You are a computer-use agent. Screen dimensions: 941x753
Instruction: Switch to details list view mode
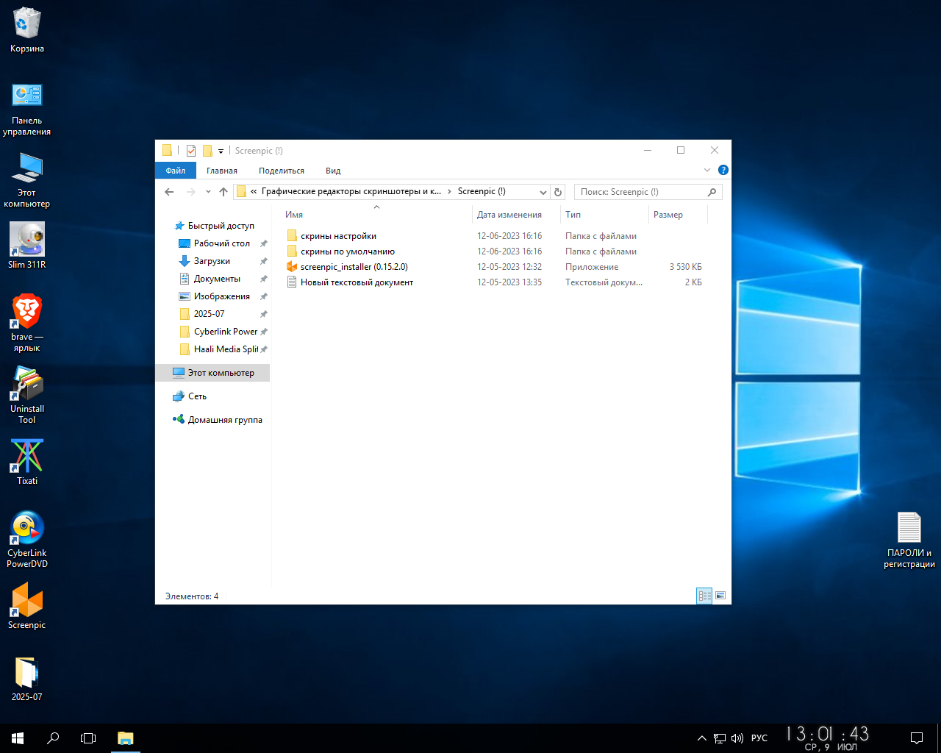click(x=704, y=596)
